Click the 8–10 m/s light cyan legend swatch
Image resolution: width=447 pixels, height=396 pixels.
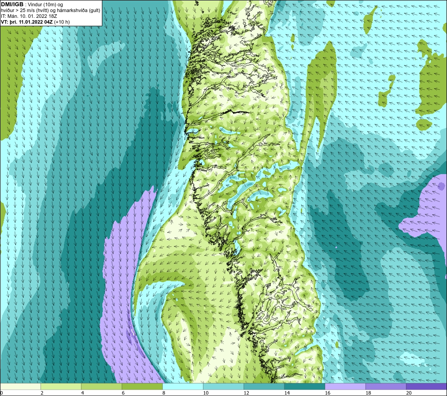[x=183, y=386]
